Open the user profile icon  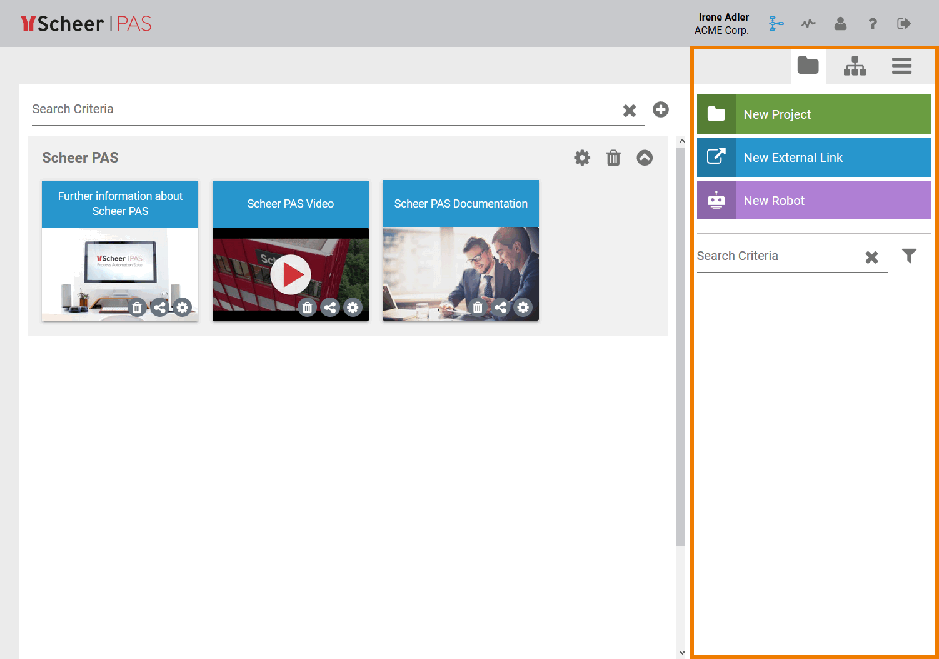click(840, 24)
